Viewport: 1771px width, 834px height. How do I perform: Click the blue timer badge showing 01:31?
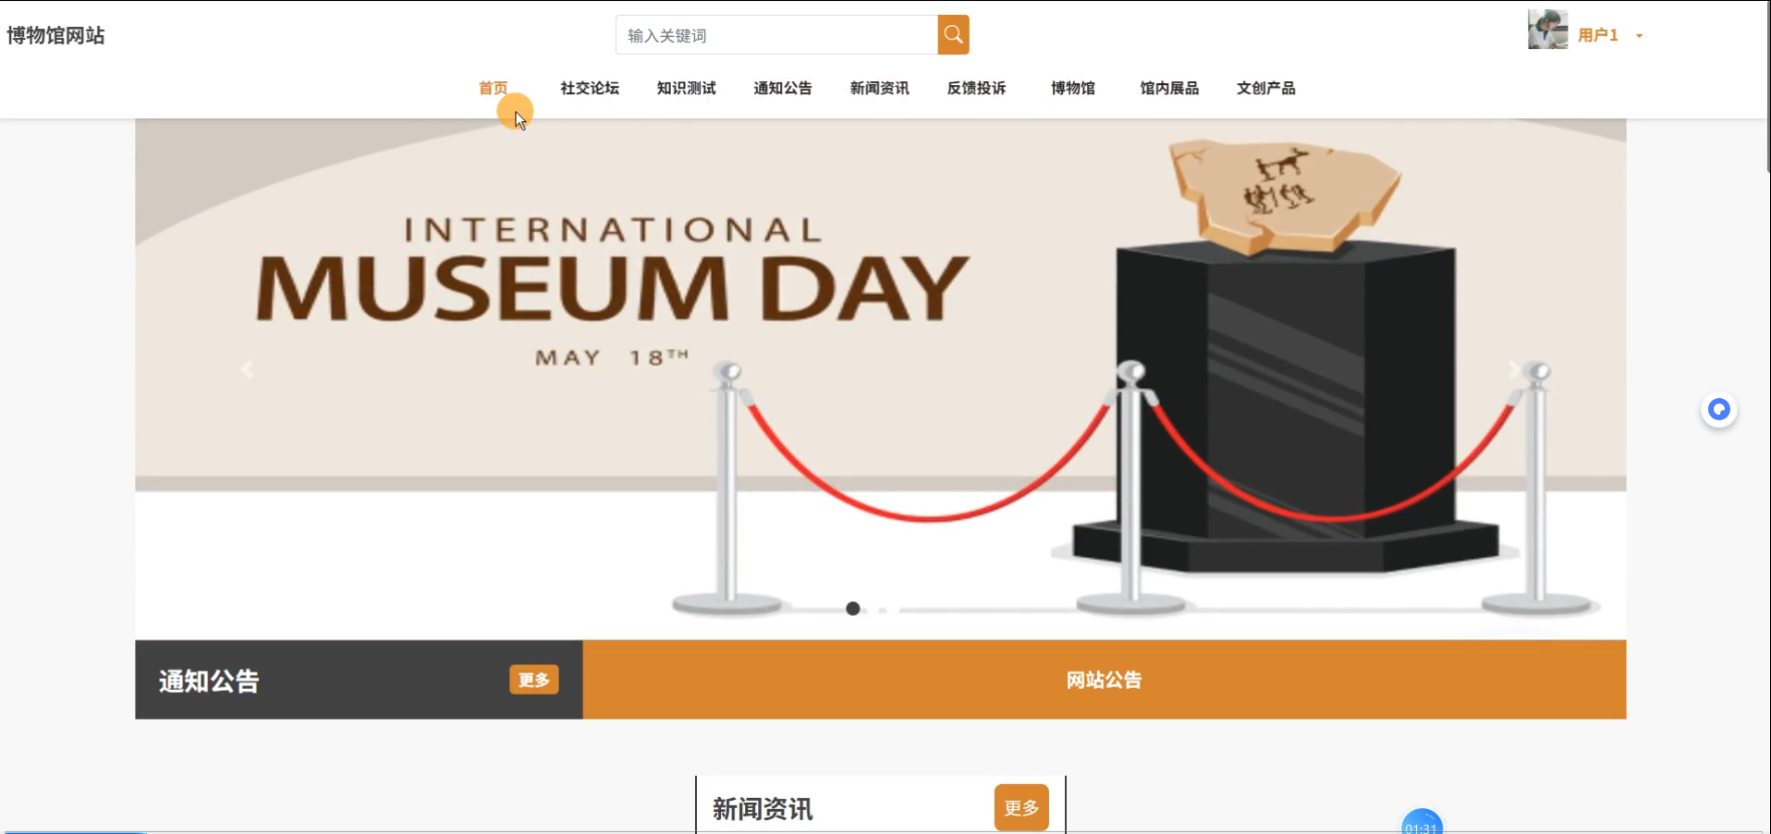click(1422, 822)
